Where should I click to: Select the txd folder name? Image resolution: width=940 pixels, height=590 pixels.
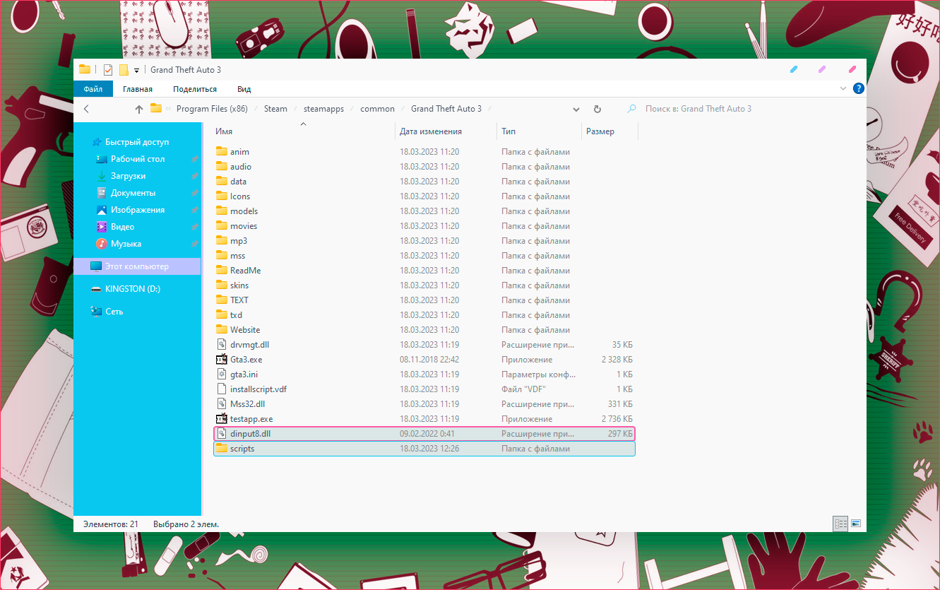236,315
